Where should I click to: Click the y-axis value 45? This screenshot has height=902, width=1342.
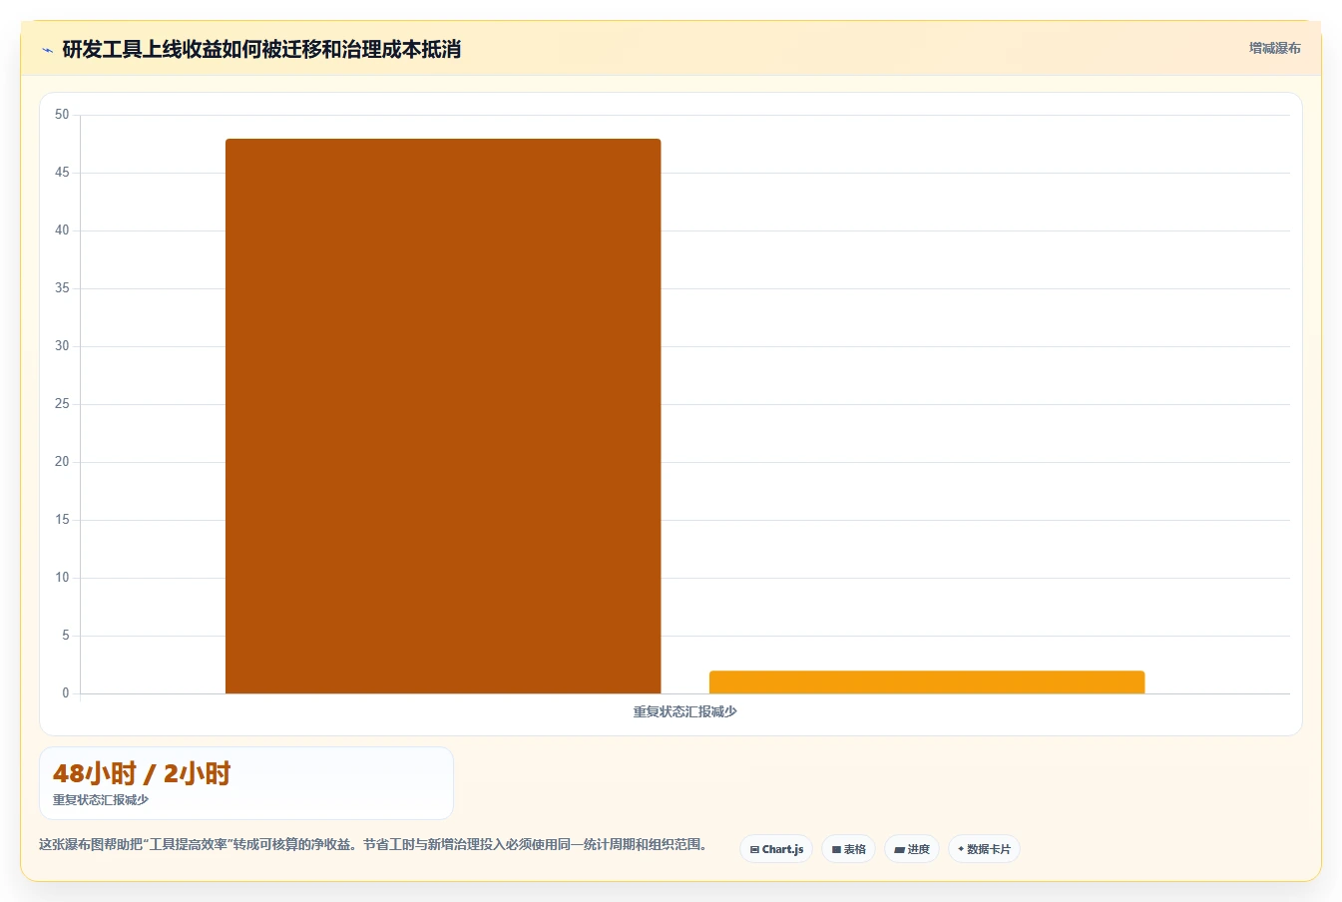point(62,173)
